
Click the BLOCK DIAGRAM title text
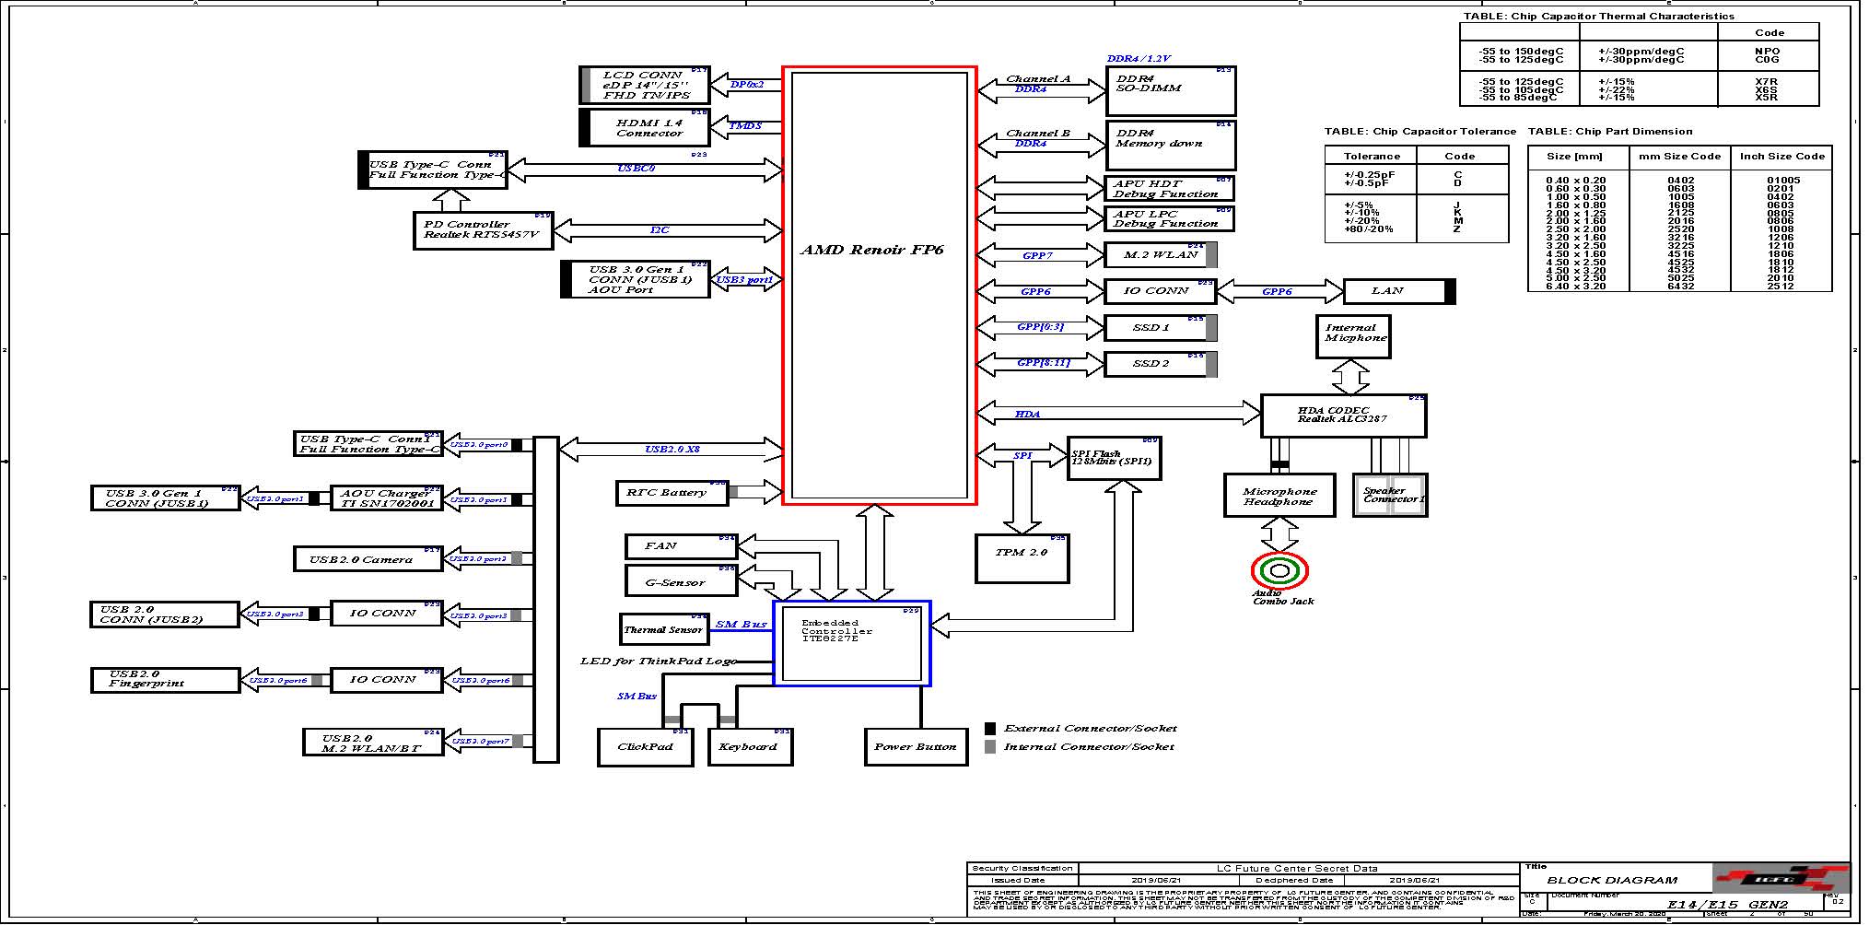(x=1612, y=880)
